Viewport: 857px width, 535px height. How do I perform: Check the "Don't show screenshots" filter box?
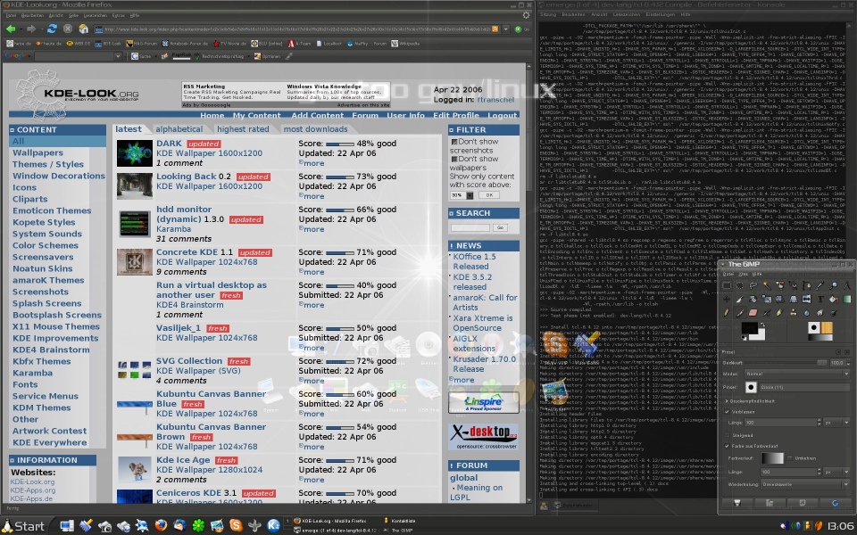pos(453,142)
